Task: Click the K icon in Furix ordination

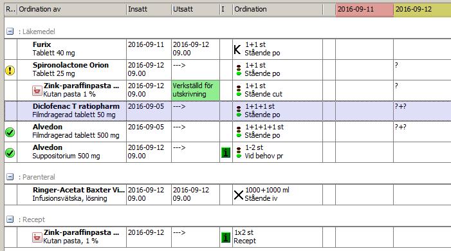Action: pos(237,50)
